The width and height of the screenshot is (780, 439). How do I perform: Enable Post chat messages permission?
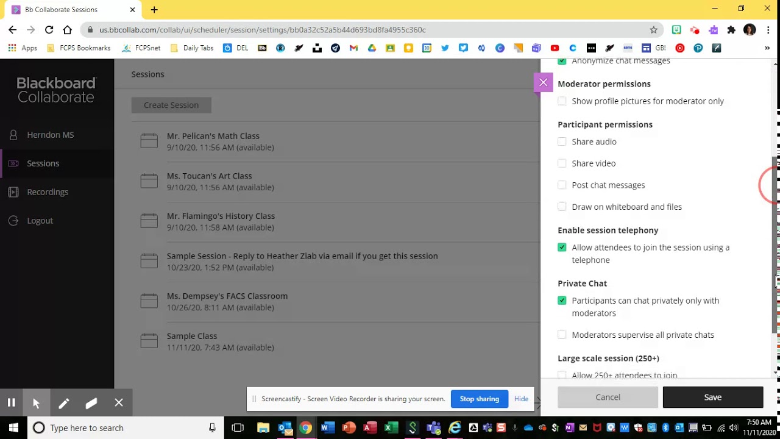pyautogui.click(x=562, y=185)
